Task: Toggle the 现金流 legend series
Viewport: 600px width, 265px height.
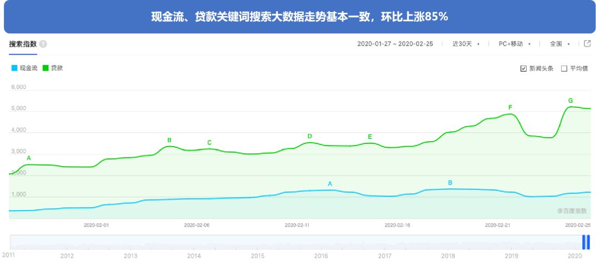Action: [24, 68]
